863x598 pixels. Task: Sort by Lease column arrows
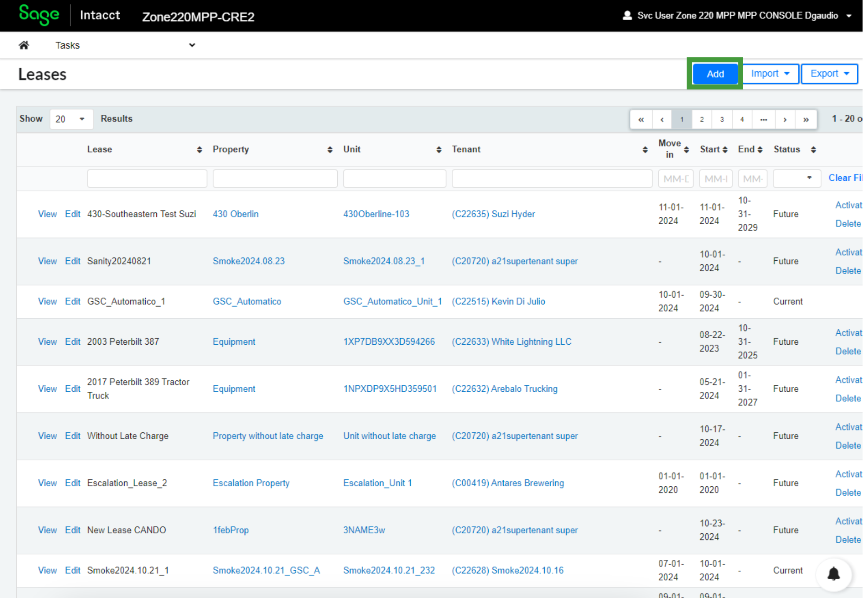(x=199, y=150)
